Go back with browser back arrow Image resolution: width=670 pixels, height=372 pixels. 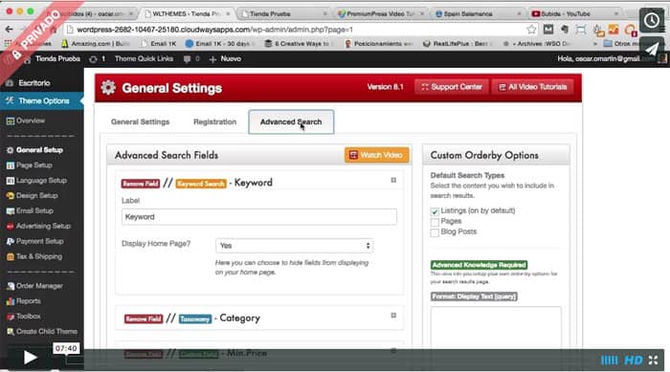[x=9, y=30]
